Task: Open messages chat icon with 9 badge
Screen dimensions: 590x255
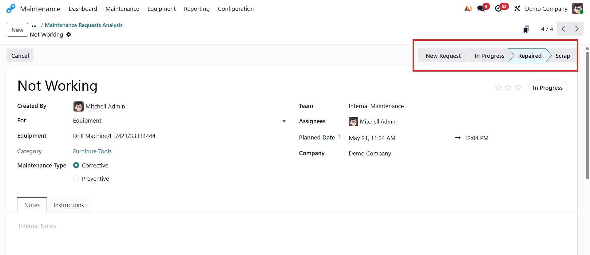Action: [481, 9]
